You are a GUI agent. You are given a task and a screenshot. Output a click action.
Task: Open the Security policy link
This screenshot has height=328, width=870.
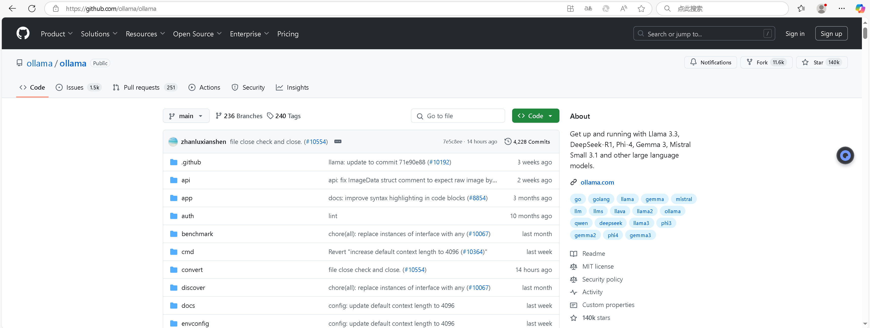[602, 279]
